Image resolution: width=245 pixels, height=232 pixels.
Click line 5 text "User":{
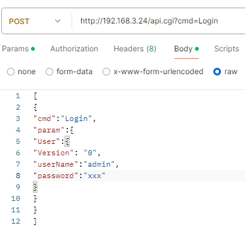(x=51, y=141)
